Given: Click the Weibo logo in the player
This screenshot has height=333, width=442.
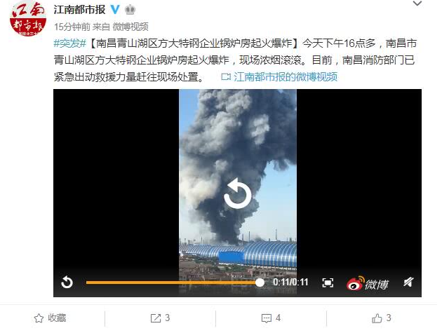Looking at the screenshot, I should pos(368,283).
